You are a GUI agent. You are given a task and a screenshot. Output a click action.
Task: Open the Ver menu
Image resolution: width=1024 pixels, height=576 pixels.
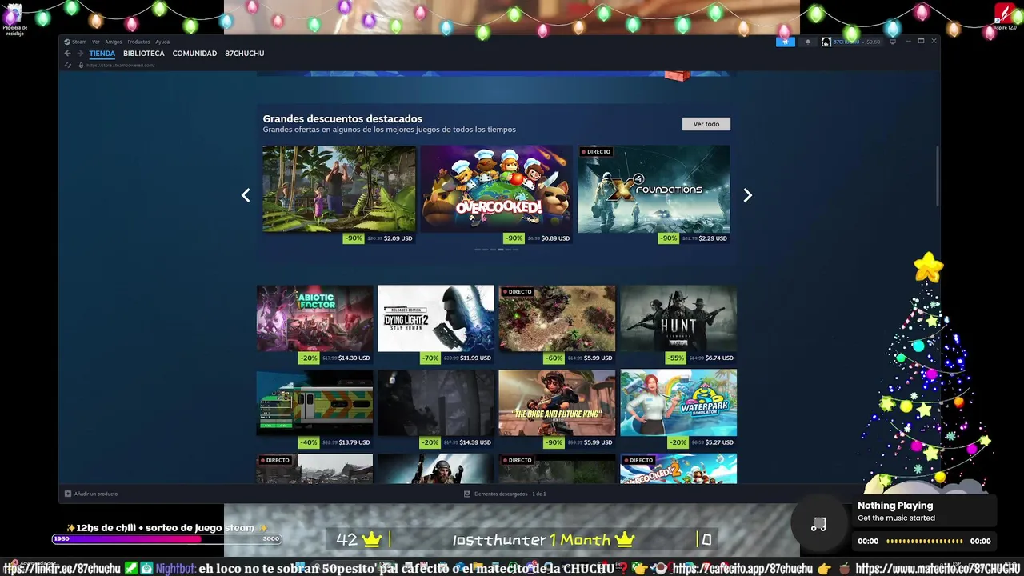coord(96,42)
